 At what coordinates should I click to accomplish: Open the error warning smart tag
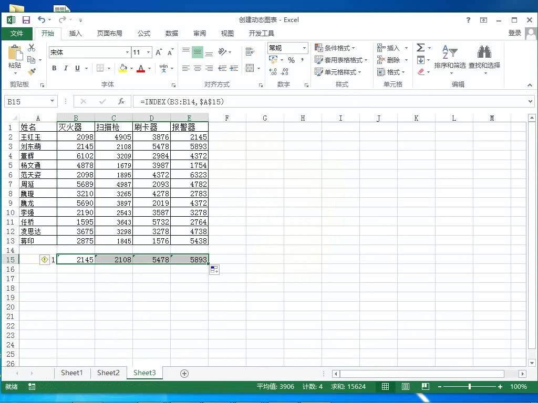45,259
